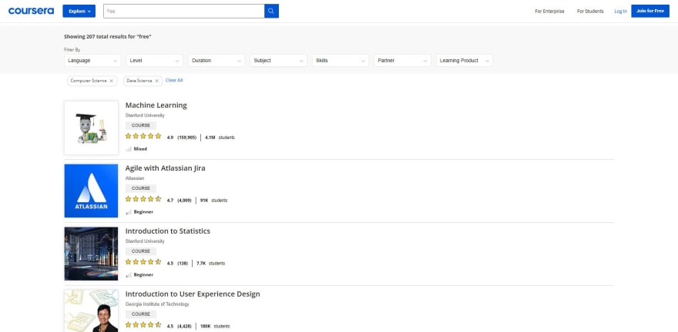The width and height of the screenshot is (678, 332).
Task: Expand the Level filter dropdown
Action: tap(154, 61)
